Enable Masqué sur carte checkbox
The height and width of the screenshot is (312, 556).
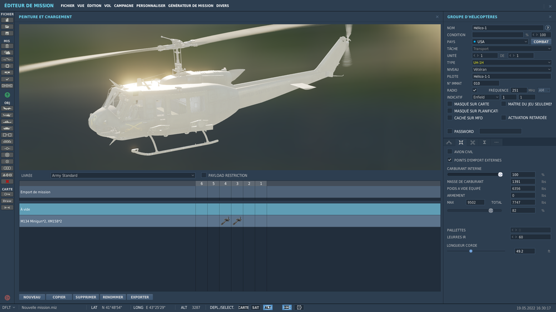coord(450,104)
